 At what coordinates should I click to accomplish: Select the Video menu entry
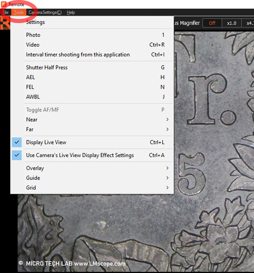click(x=92, y=45)
